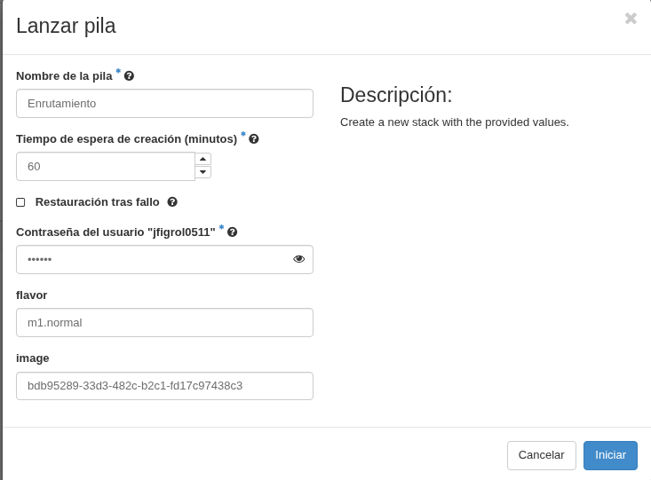Focus the Nombre de la pila field
This screenshot has height=480, width=651.
(164, 103)
